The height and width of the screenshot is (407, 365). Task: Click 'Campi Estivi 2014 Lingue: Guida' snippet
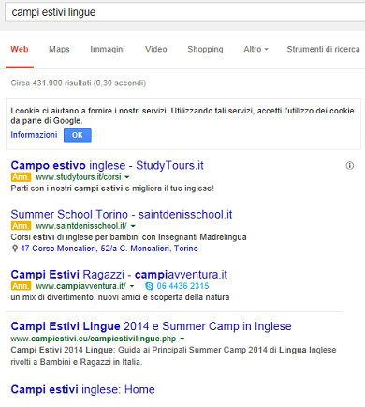[173, 355]
